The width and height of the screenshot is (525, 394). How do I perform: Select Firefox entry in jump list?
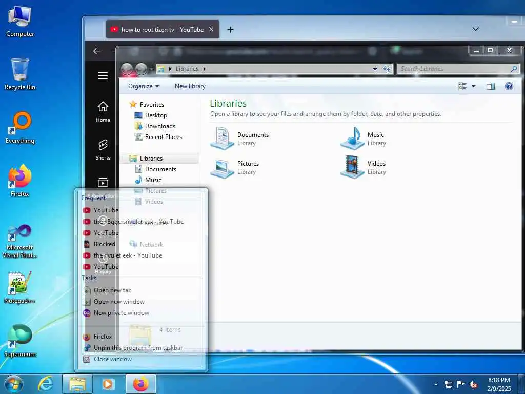pyautogui.click(x=143, y=337)
